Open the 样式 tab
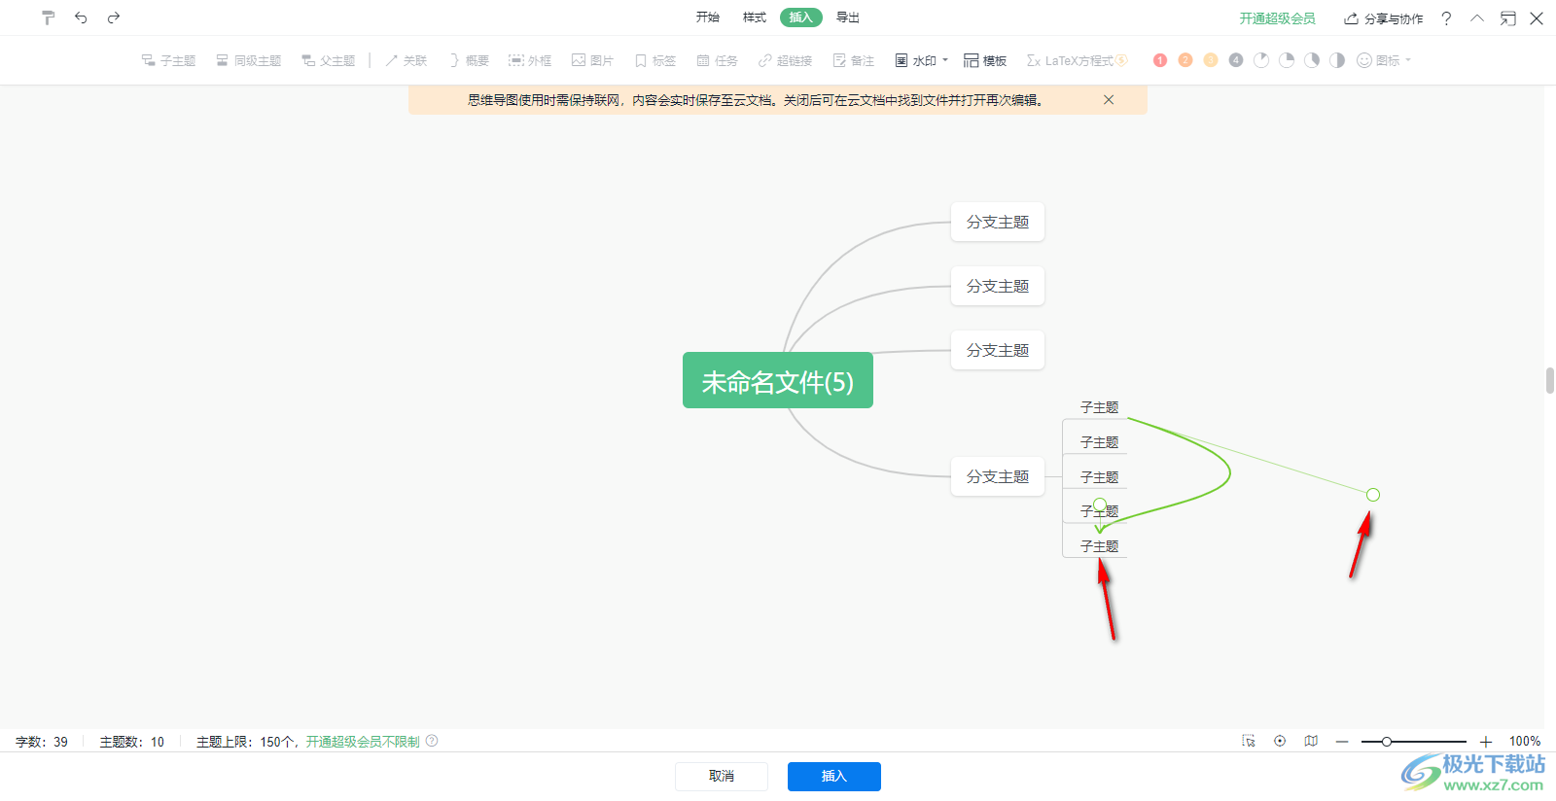Image resolution: width=1556 pixels, height=801 pixels. [x=755, y=17]
